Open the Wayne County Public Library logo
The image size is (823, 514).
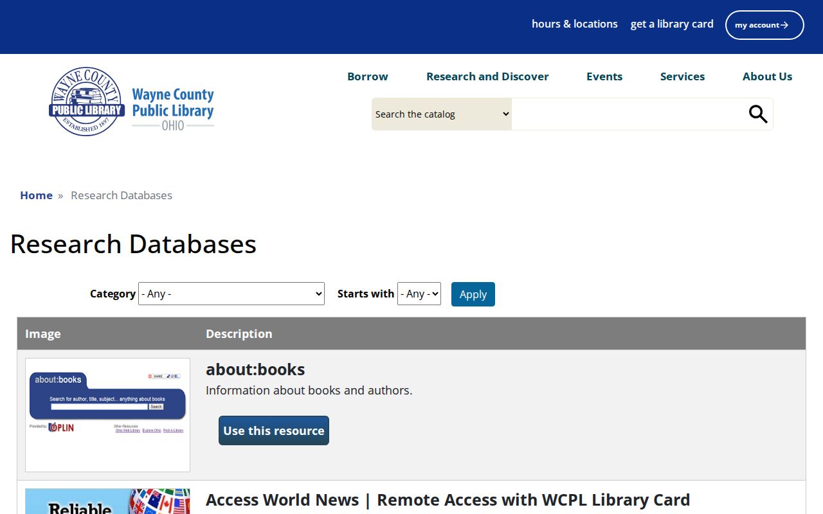coord(132,102)
